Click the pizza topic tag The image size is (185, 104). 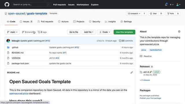coord(144,50)
